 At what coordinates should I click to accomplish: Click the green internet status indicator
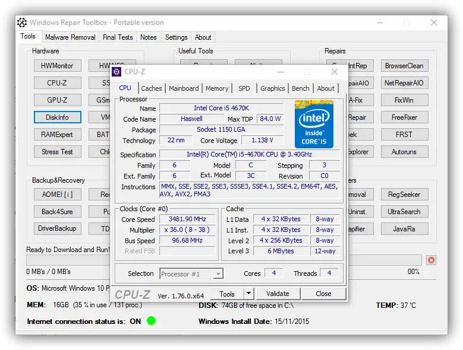coord(151,321)
